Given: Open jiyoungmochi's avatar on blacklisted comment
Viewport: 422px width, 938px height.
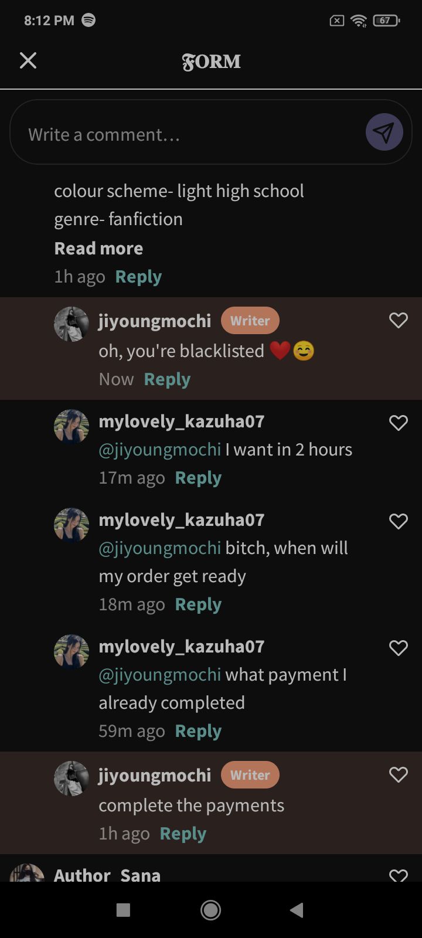Looking at the screenshot, I should click(x=72, y=324).
